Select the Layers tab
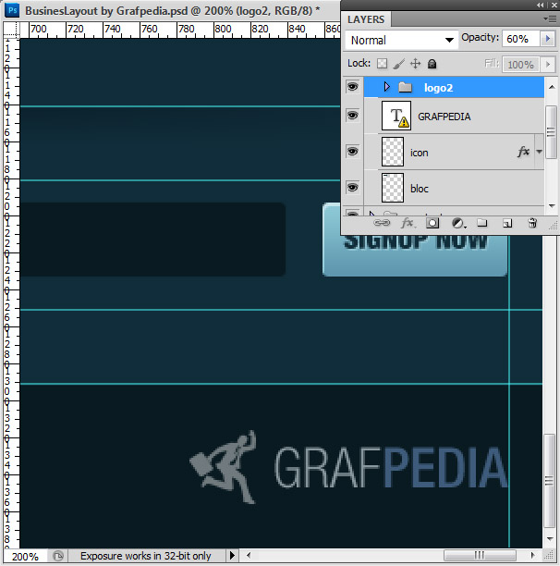Screen dimensions: 560x566 [x=366, y=19]
